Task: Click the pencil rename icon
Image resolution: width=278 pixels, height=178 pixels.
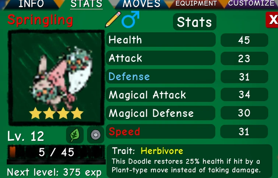Action: point(113,19)
